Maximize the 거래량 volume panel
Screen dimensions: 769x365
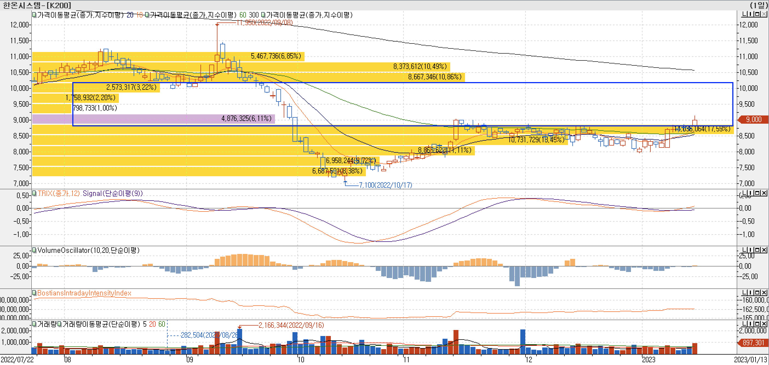(x=757, y=324)
